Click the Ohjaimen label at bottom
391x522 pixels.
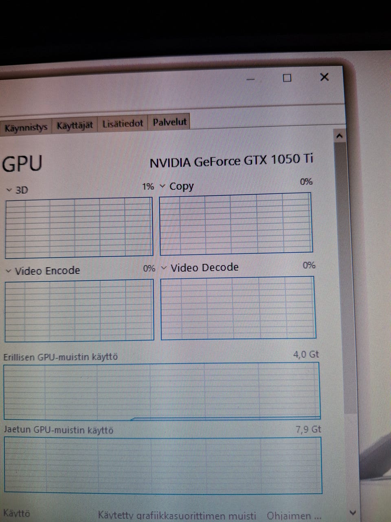tap(294, 516)
